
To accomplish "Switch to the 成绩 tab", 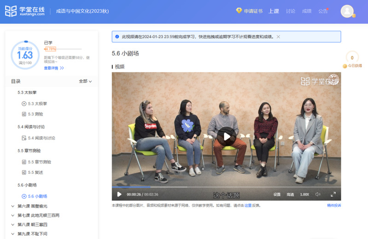I will (306, 11).
